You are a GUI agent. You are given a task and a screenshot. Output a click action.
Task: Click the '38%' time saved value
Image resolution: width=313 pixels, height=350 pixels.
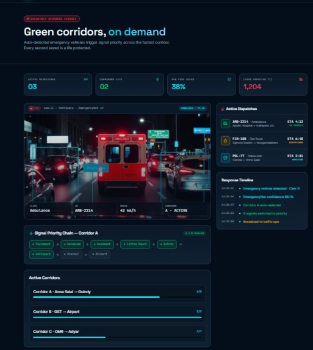click(x=178, y=87)
